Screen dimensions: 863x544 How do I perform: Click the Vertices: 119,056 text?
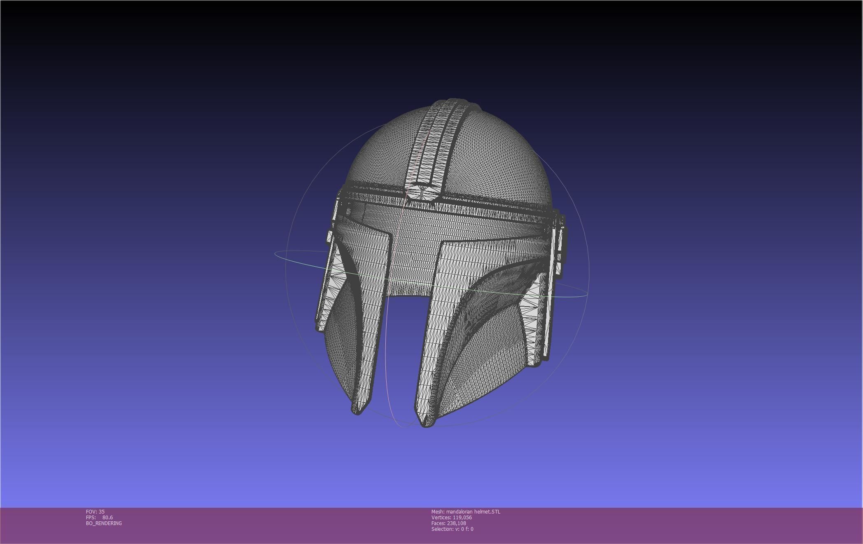tap(451, 517)
